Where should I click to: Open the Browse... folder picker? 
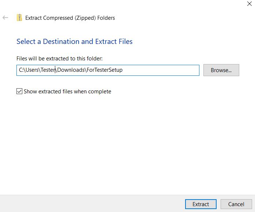[221, 70]
